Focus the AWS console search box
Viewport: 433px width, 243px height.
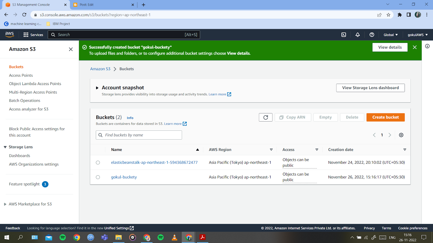point(124,35)
